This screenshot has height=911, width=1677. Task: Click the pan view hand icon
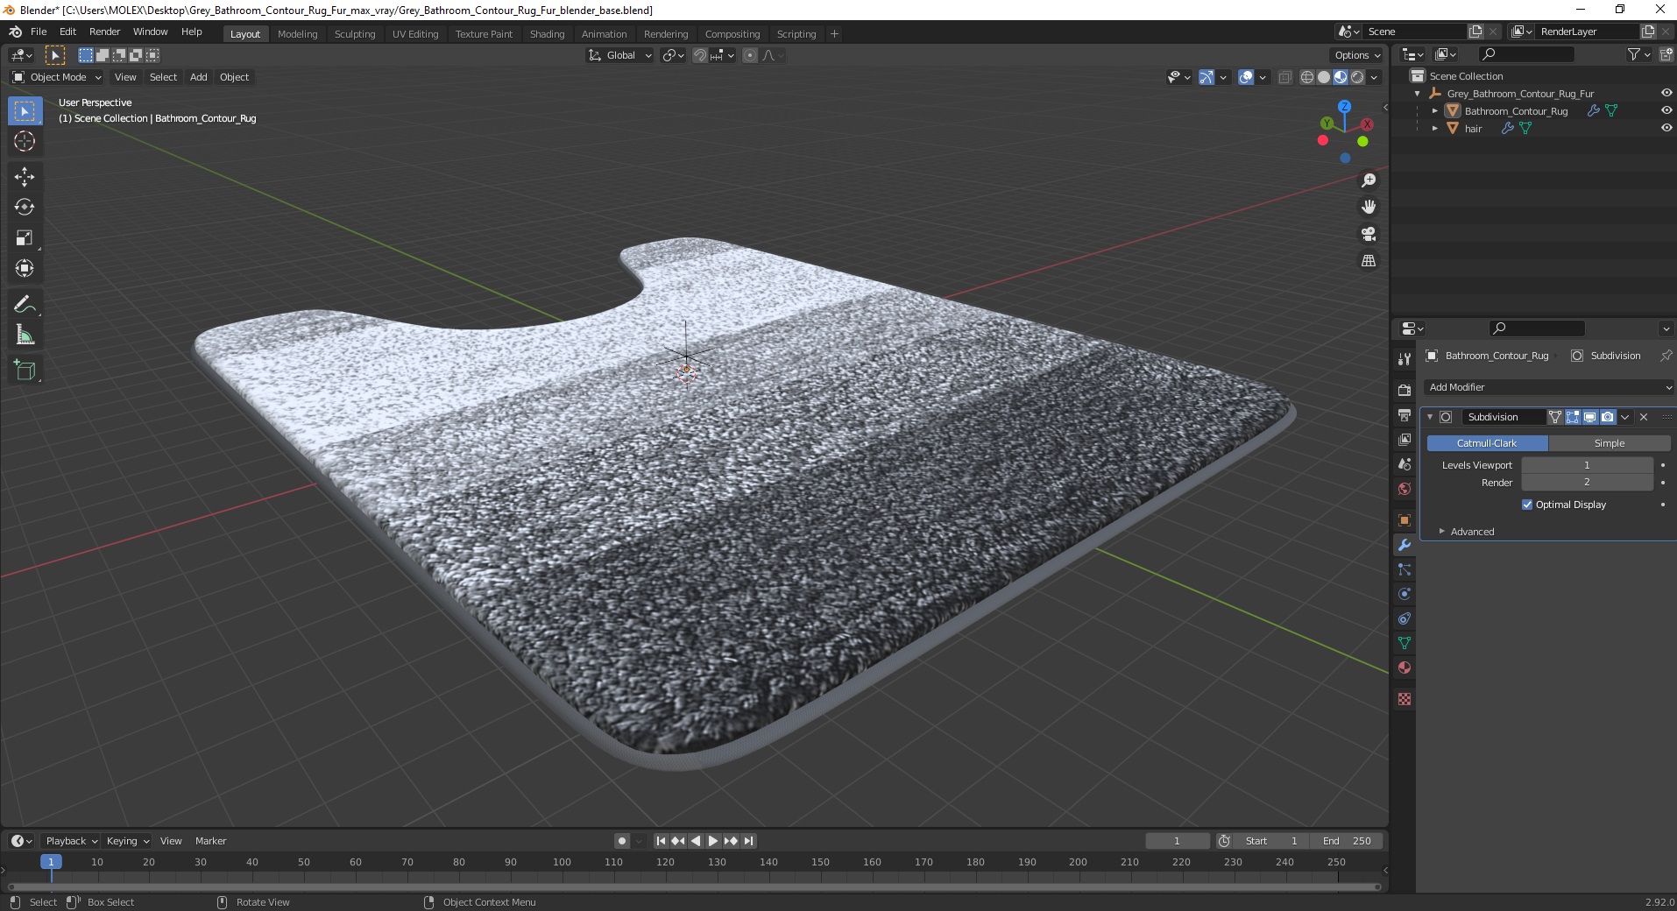pos(1368,207)
